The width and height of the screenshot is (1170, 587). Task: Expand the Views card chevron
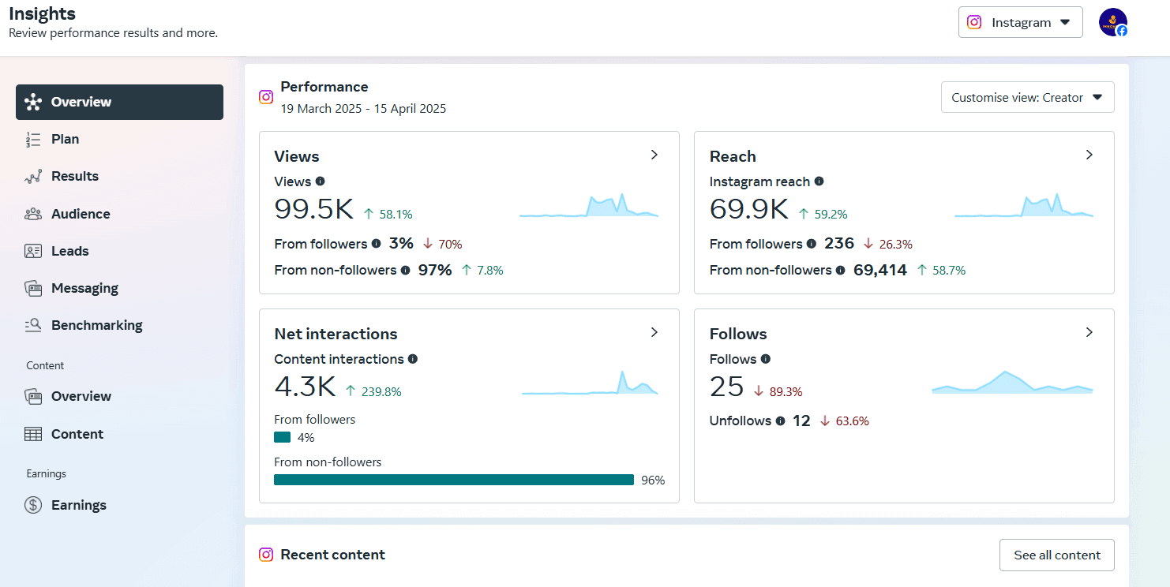click(x=654, y=155)
